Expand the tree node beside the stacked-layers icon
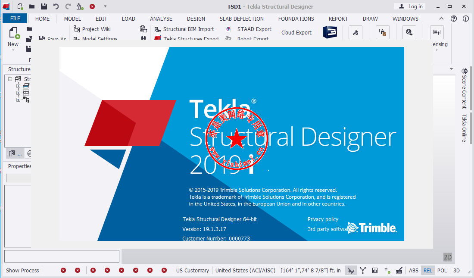Screen dimensions: 474x278 [18, 86]
